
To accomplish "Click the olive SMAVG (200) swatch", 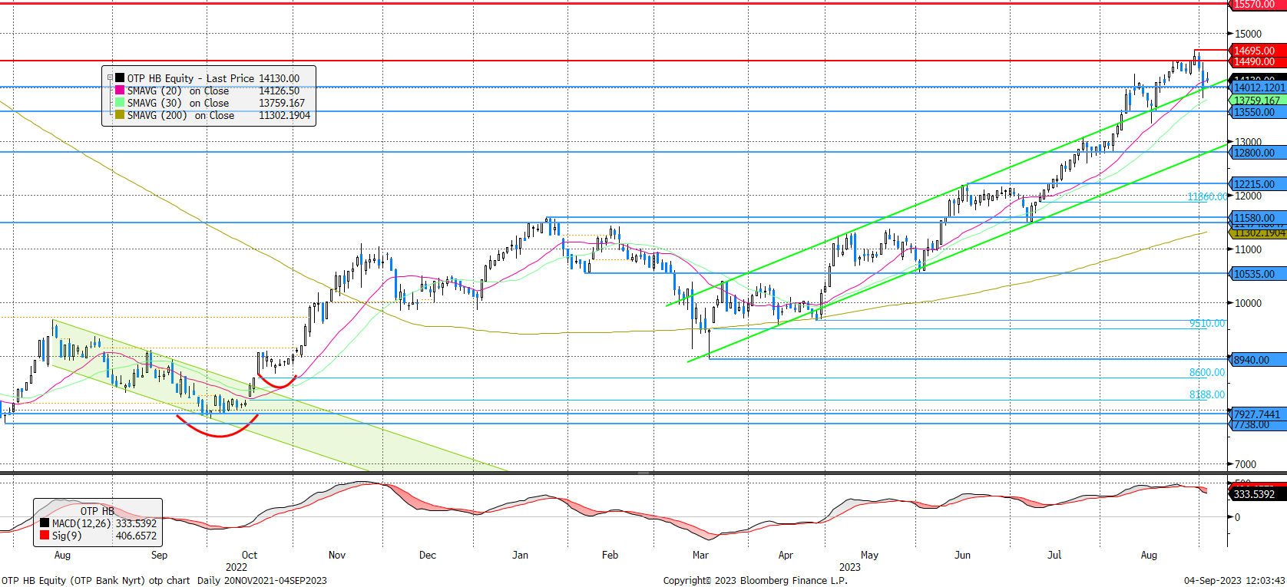I will click(x=120, y=115).
